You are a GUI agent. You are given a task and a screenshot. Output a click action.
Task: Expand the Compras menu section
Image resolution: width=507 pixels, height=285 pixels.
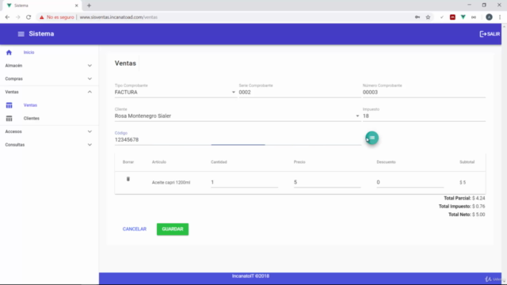coord(49,79)
